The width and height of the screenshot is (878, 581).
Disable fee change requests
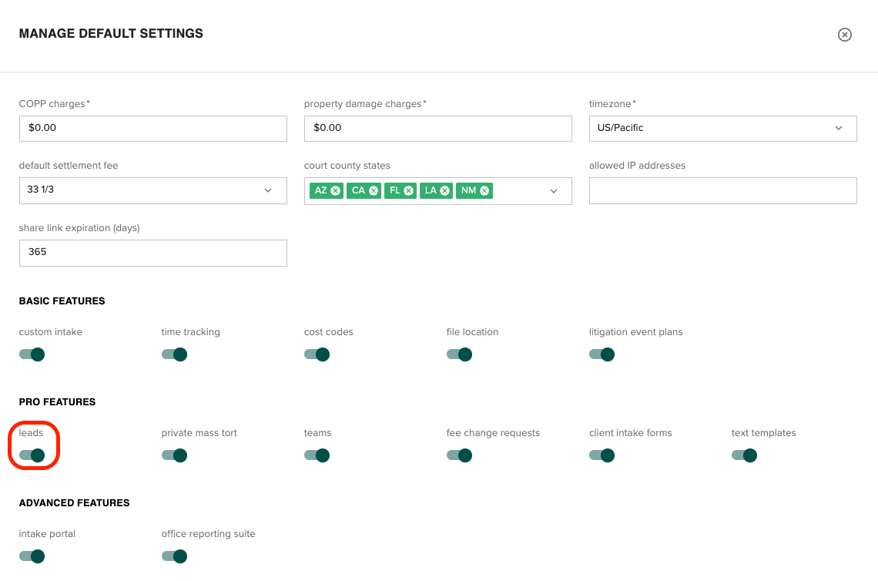[459, 455]
